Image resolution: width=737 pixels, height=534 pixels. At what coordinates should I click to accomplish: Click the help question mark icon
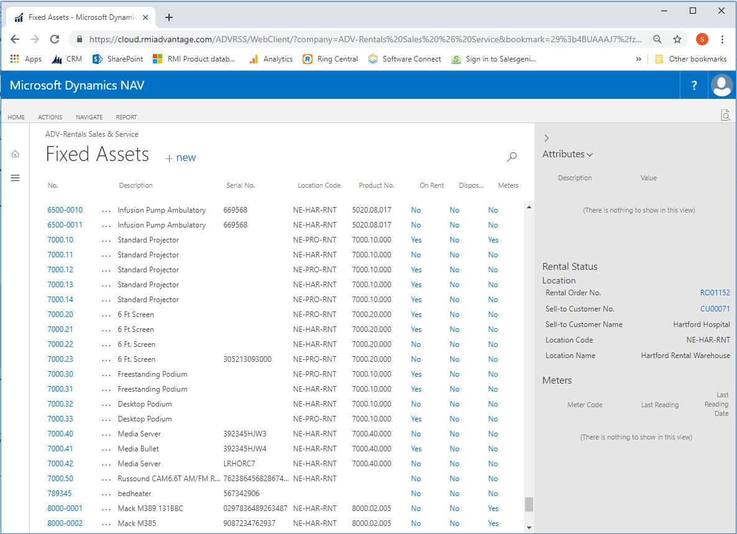(x=694, y=85)
